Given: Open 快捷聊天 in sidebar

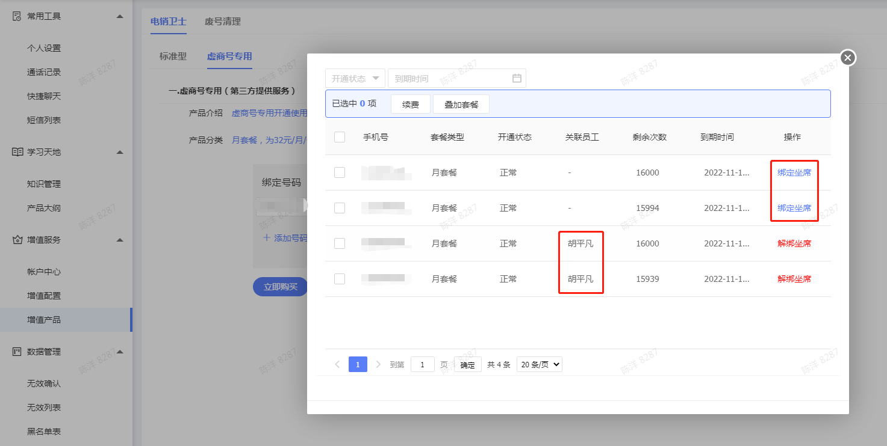Looking at the screenshot, I should point(44,96).
